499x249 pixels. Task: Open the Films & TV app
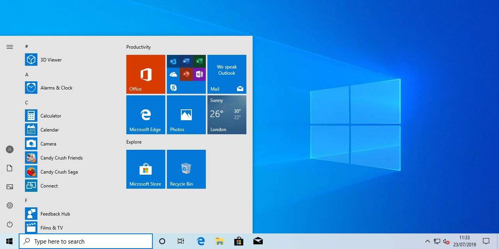[x=52, y=228]
